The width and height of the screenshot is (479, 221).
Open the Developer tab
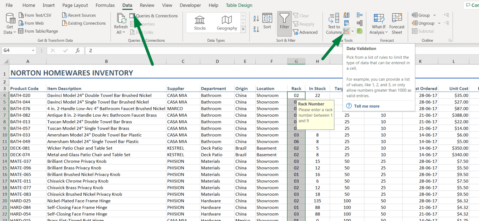click(x=191, y=5)
